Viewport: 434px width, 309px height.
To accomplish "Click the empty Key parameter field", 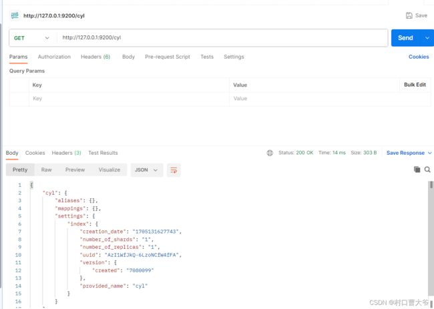I will [x=129, y=99].
